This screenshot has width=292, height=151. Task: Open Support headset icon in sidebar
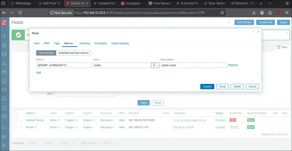pyautogui.click(x=4, y=128)
